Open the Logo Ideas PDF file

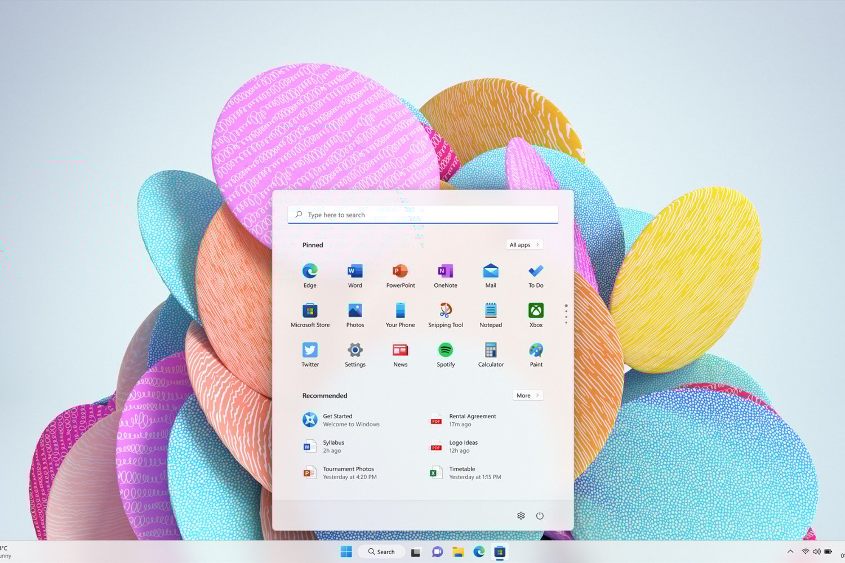(x=455, y=446)
